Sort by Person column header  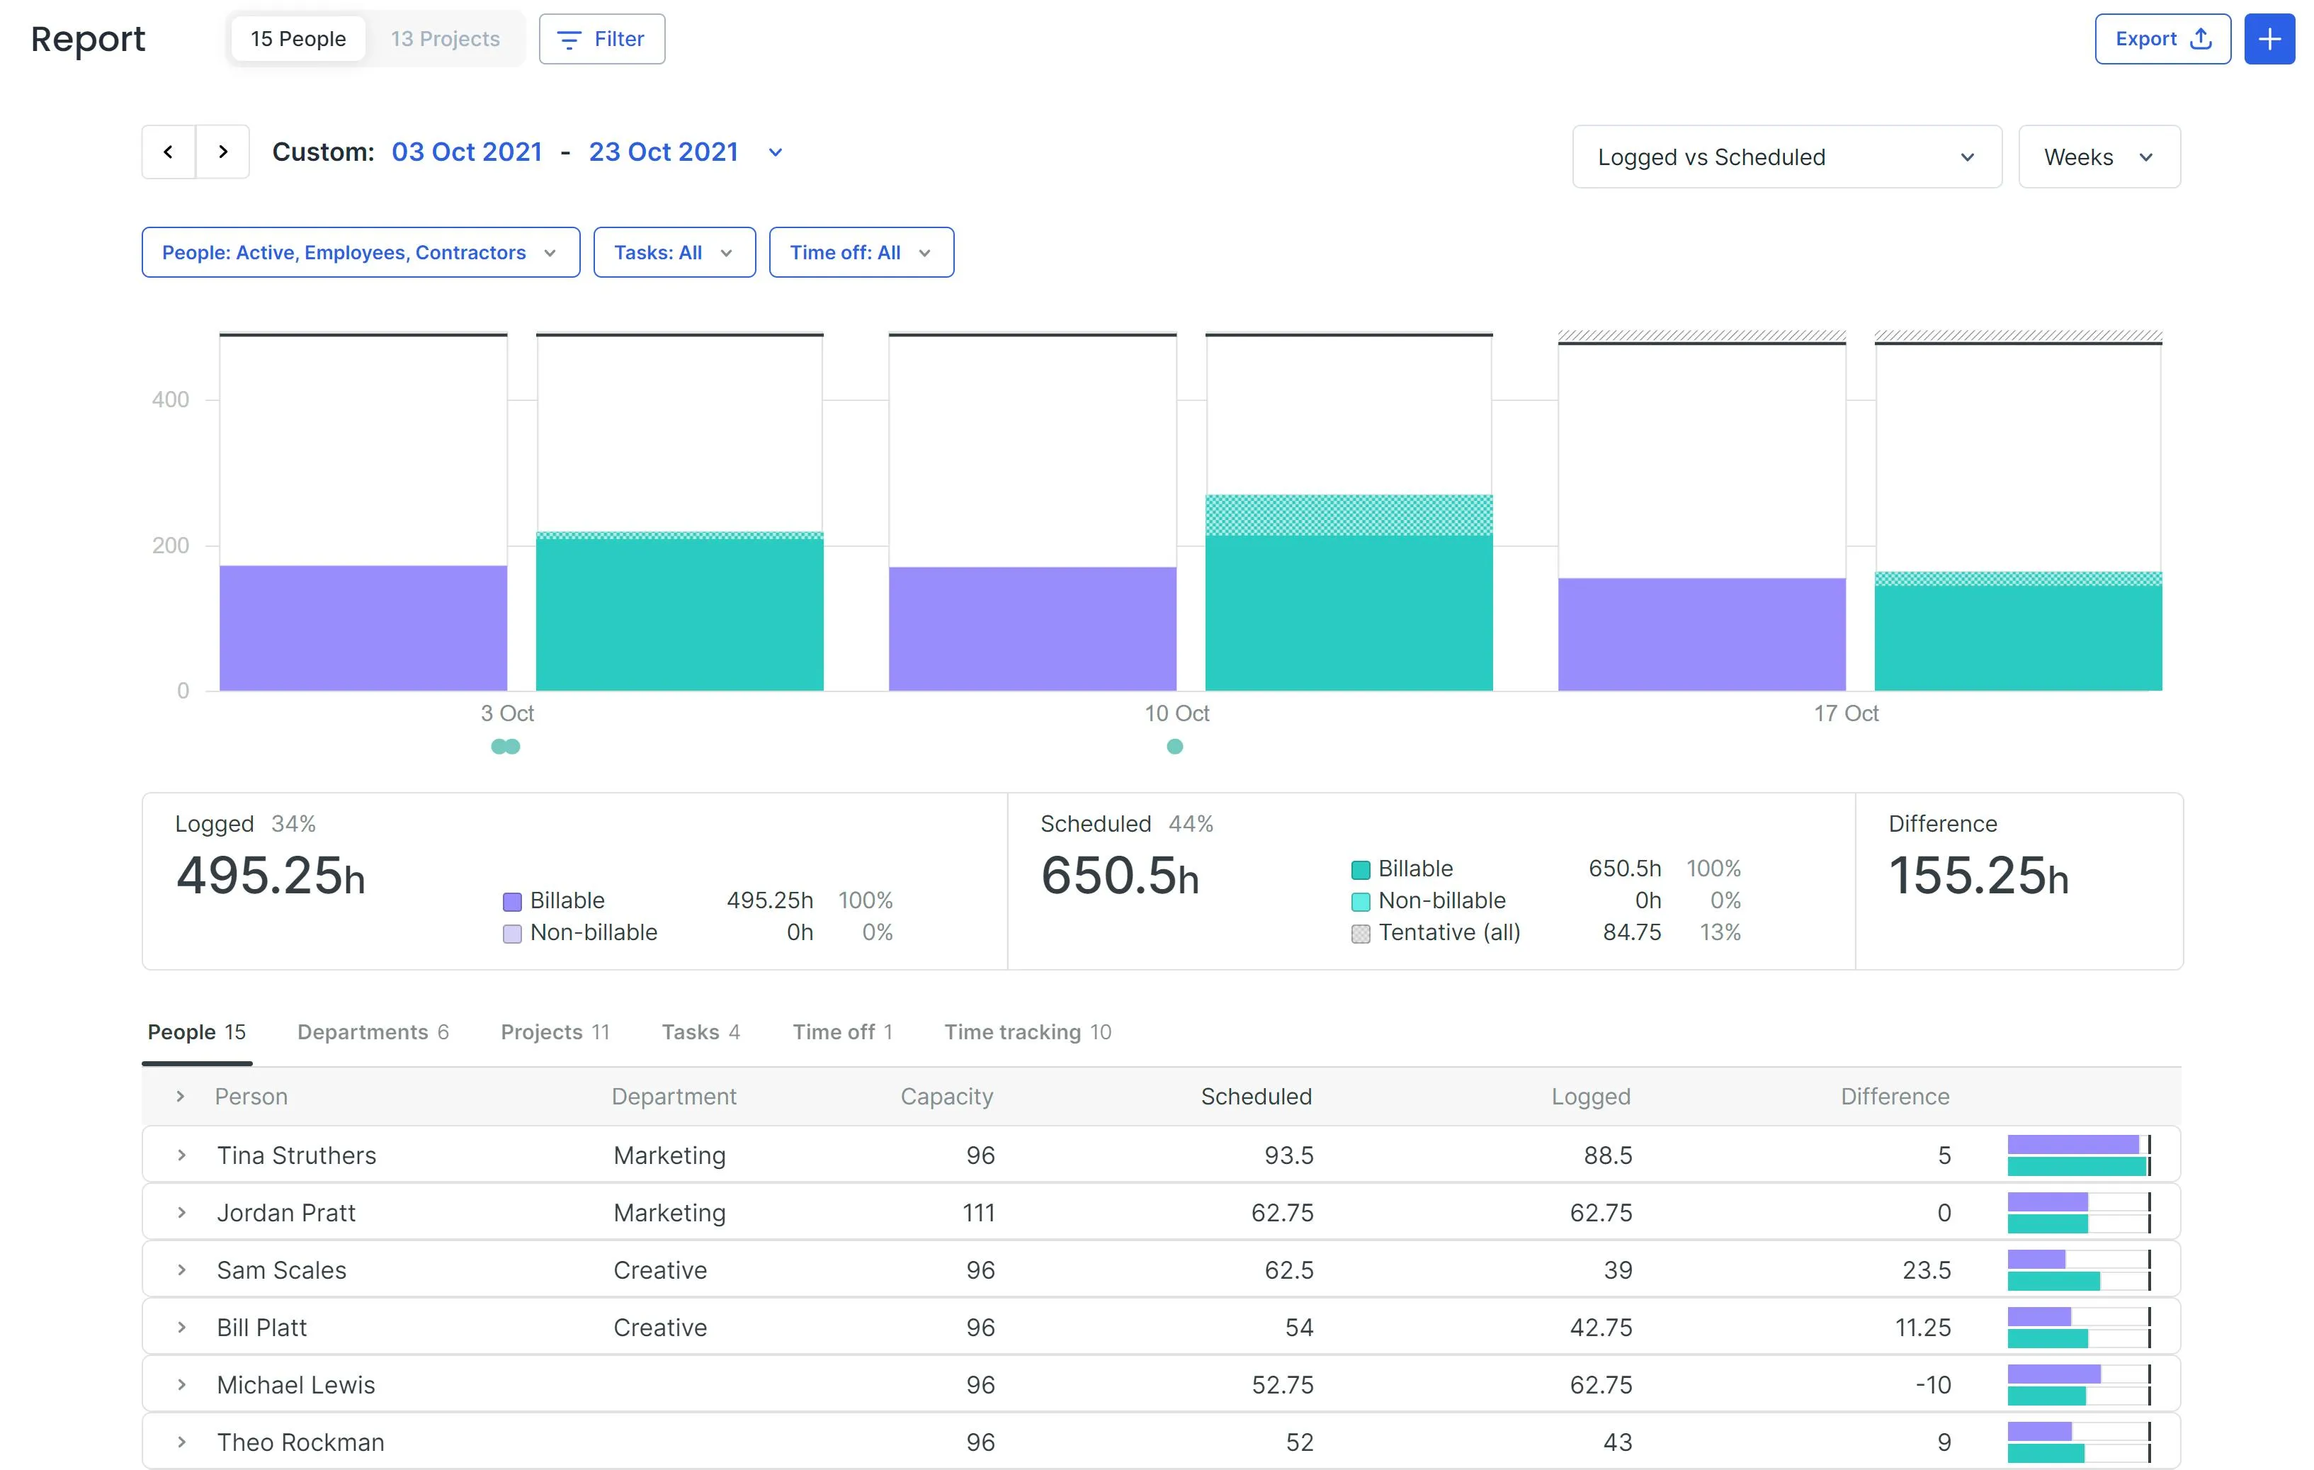(251, 1096)
